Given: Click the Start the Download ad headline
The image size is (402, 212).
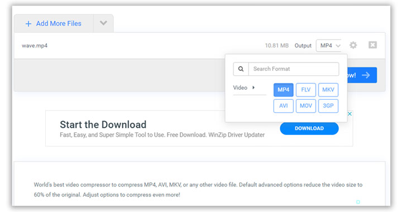Looking at the screenshot, I should tap(103, 125).
